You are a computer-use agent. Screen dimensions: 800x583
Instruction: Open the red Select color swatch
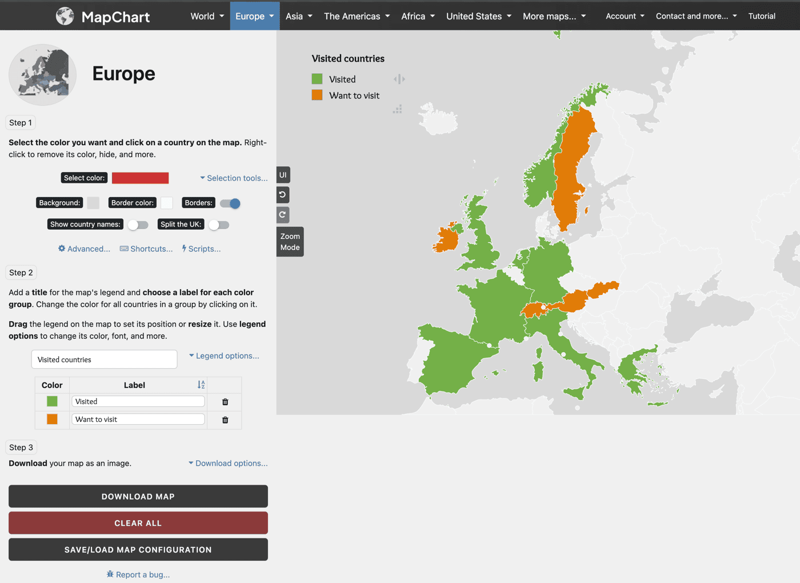(141, 178)
